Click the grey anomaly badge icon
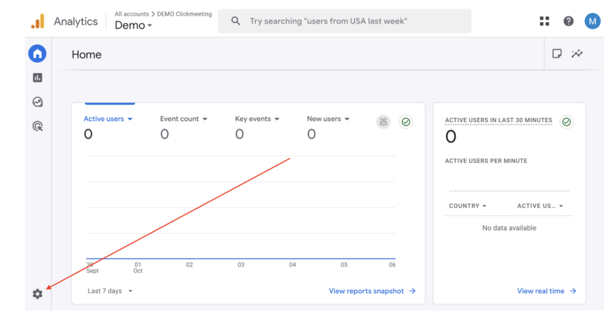 point(383,122)
